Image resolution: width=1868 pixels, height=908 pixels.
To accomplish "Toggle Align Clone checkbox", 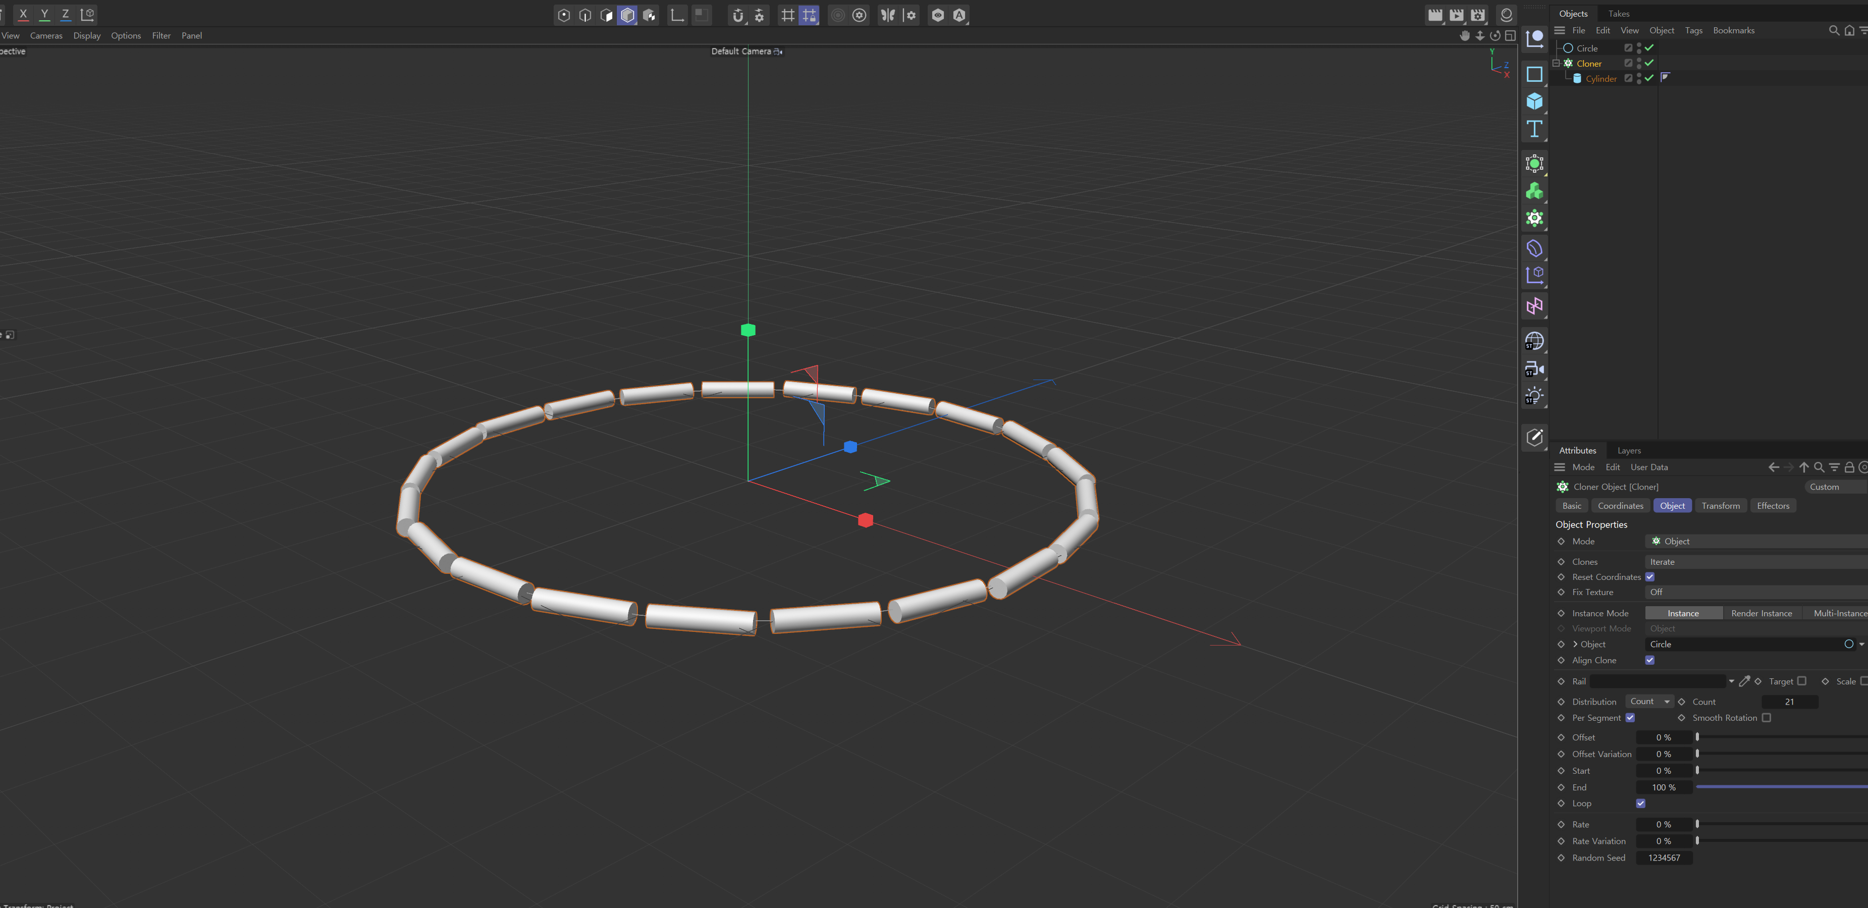I will click(1650, 660).
